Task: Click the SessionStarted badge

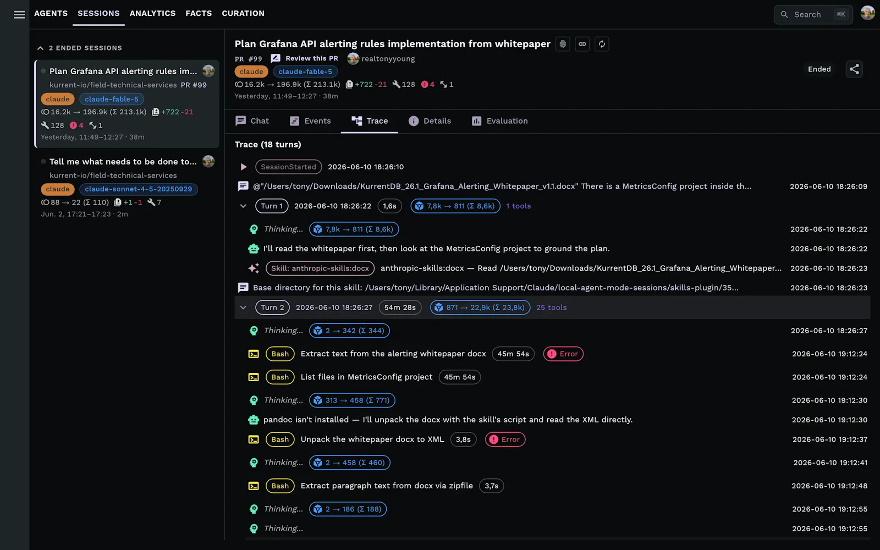Action: [288, 167]
